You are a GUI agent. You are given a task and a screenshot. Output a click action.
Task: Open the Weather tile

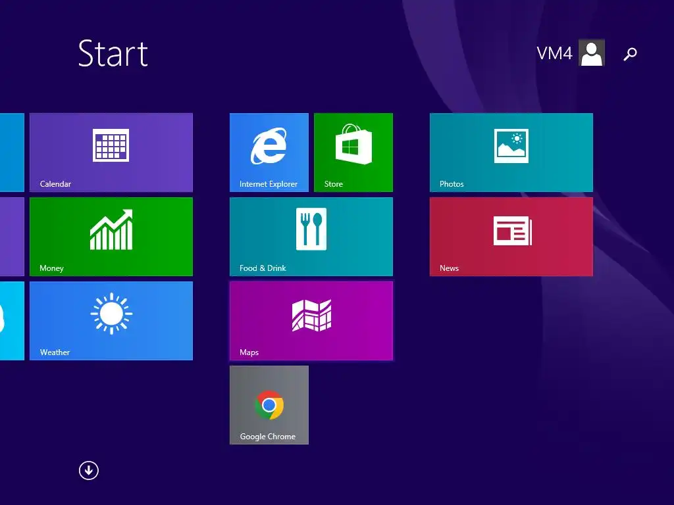pos(111,321)
